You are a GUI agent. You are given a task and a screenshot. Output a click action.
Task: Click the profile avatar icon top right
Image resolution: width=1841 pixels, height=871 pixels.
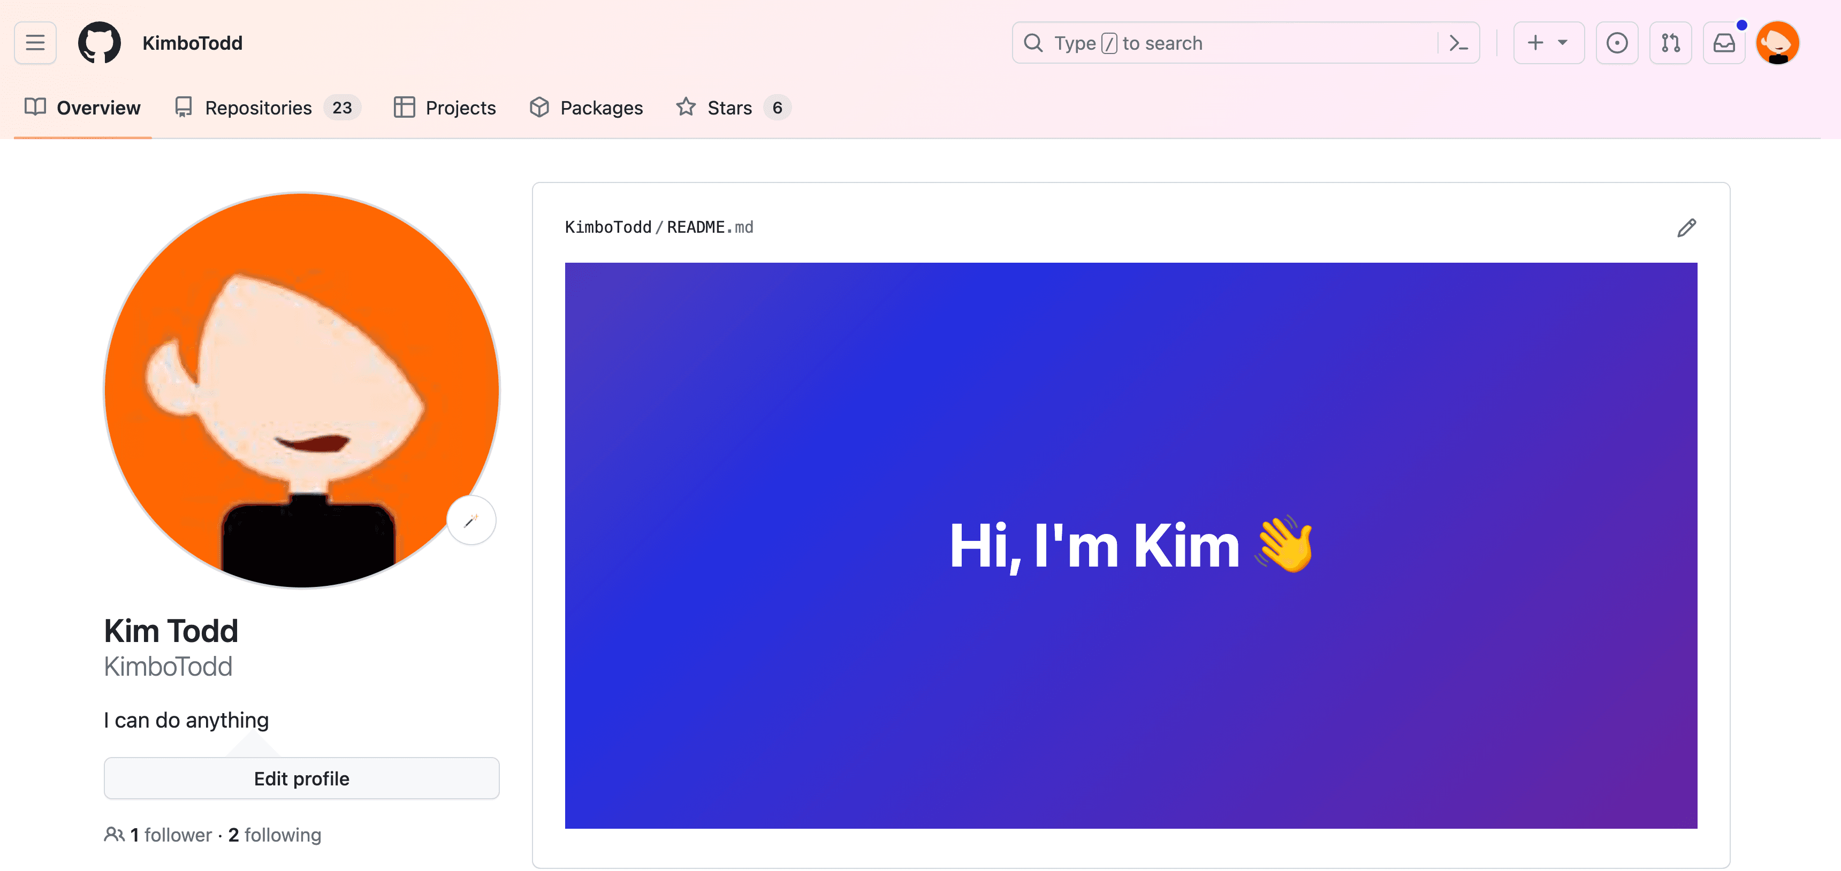click(1779, 43)
